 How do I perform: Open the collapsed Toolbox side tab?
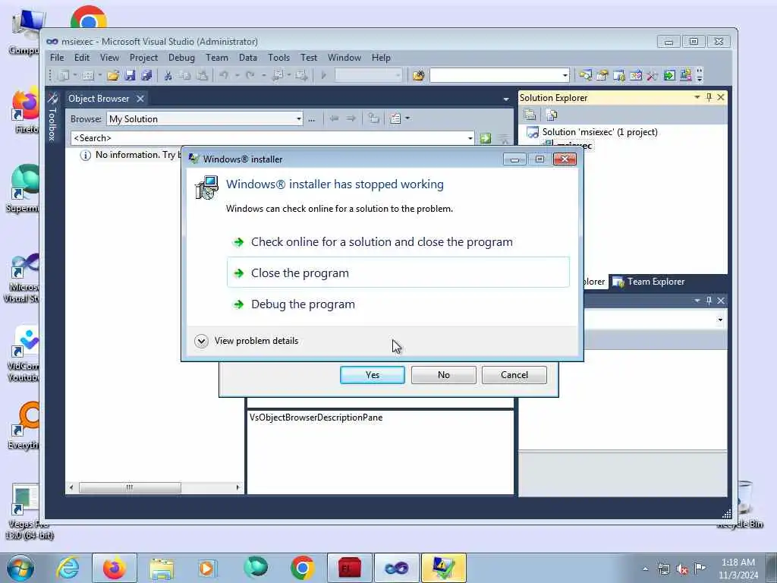52,117
